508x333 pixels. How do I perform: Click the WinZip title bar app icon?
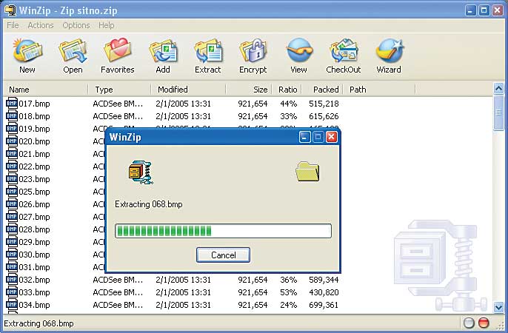10,10
